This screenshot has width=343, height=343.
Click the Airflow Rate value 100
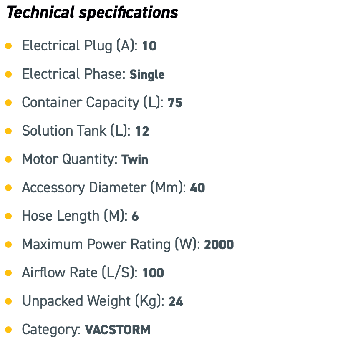coord(153,273)
